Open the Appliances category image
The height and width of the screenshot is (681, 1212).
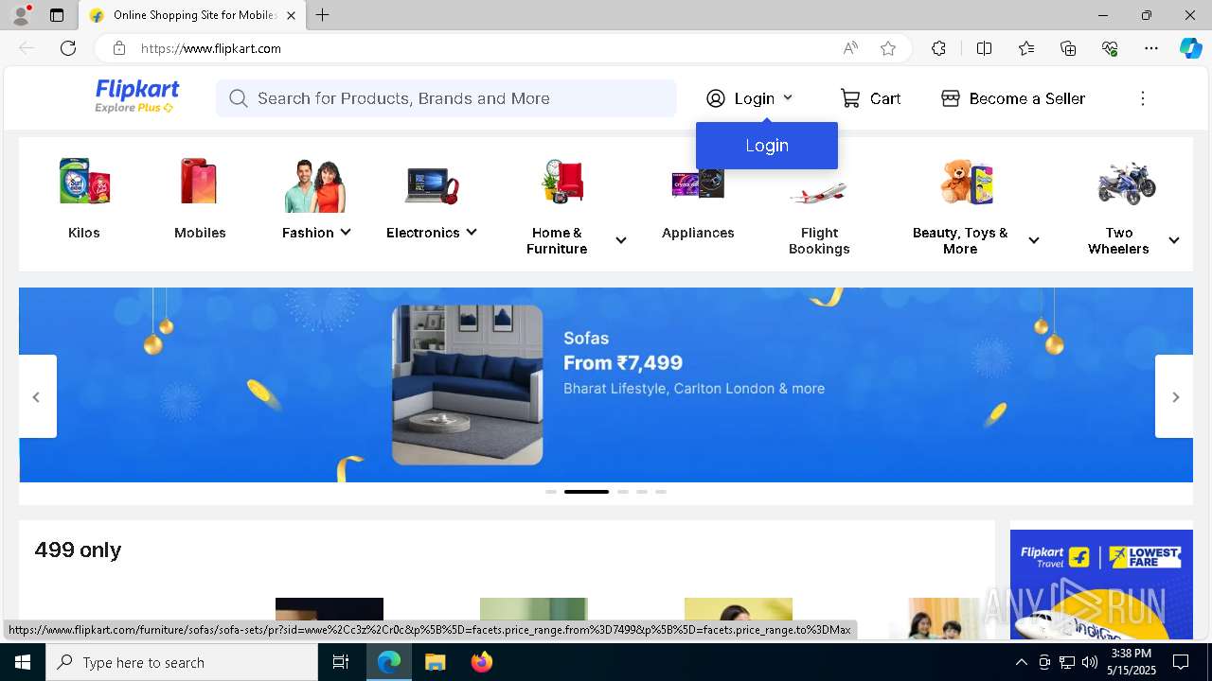tap(698, 183)
